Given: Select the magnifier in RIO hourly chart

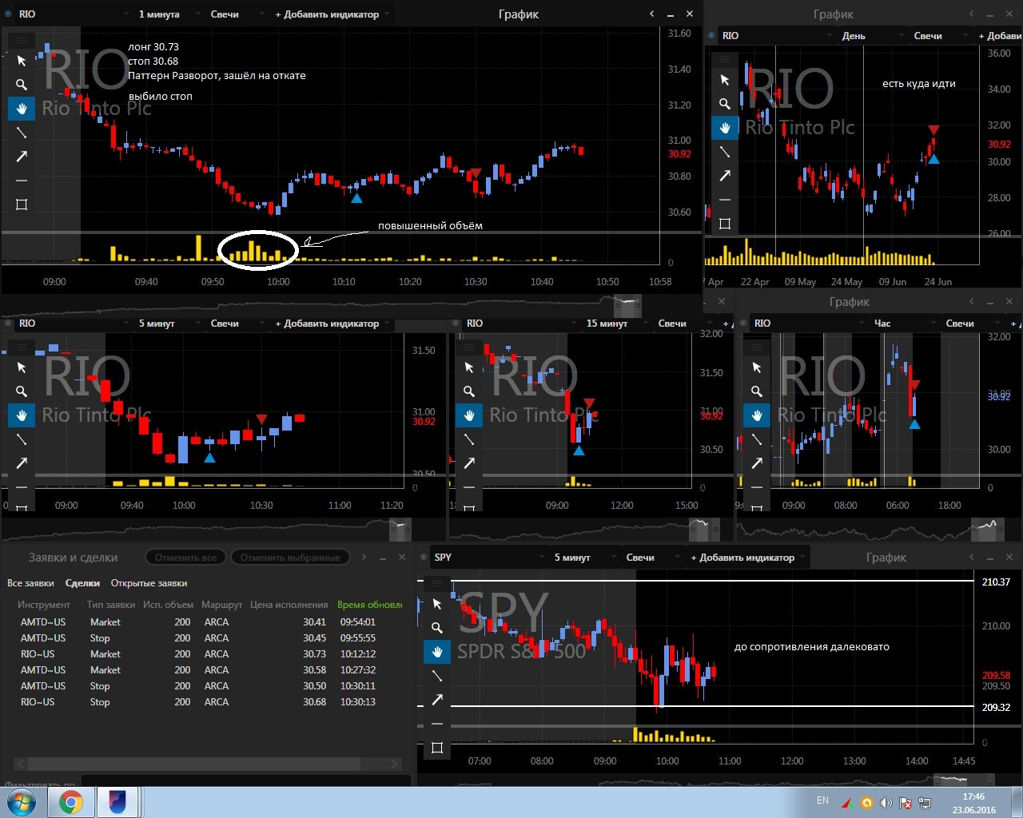Looking at the screenshot, I should click(757, 391).
